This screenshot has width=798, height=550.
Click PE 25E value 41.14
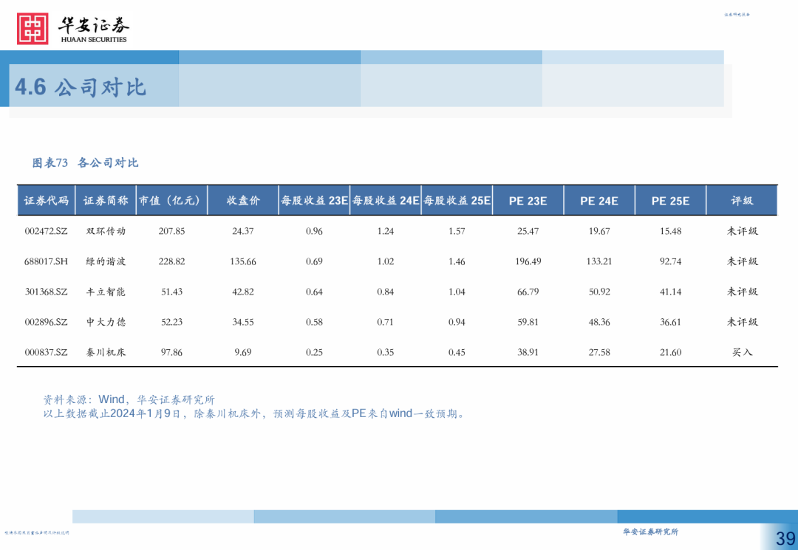[x=670, y=292]
